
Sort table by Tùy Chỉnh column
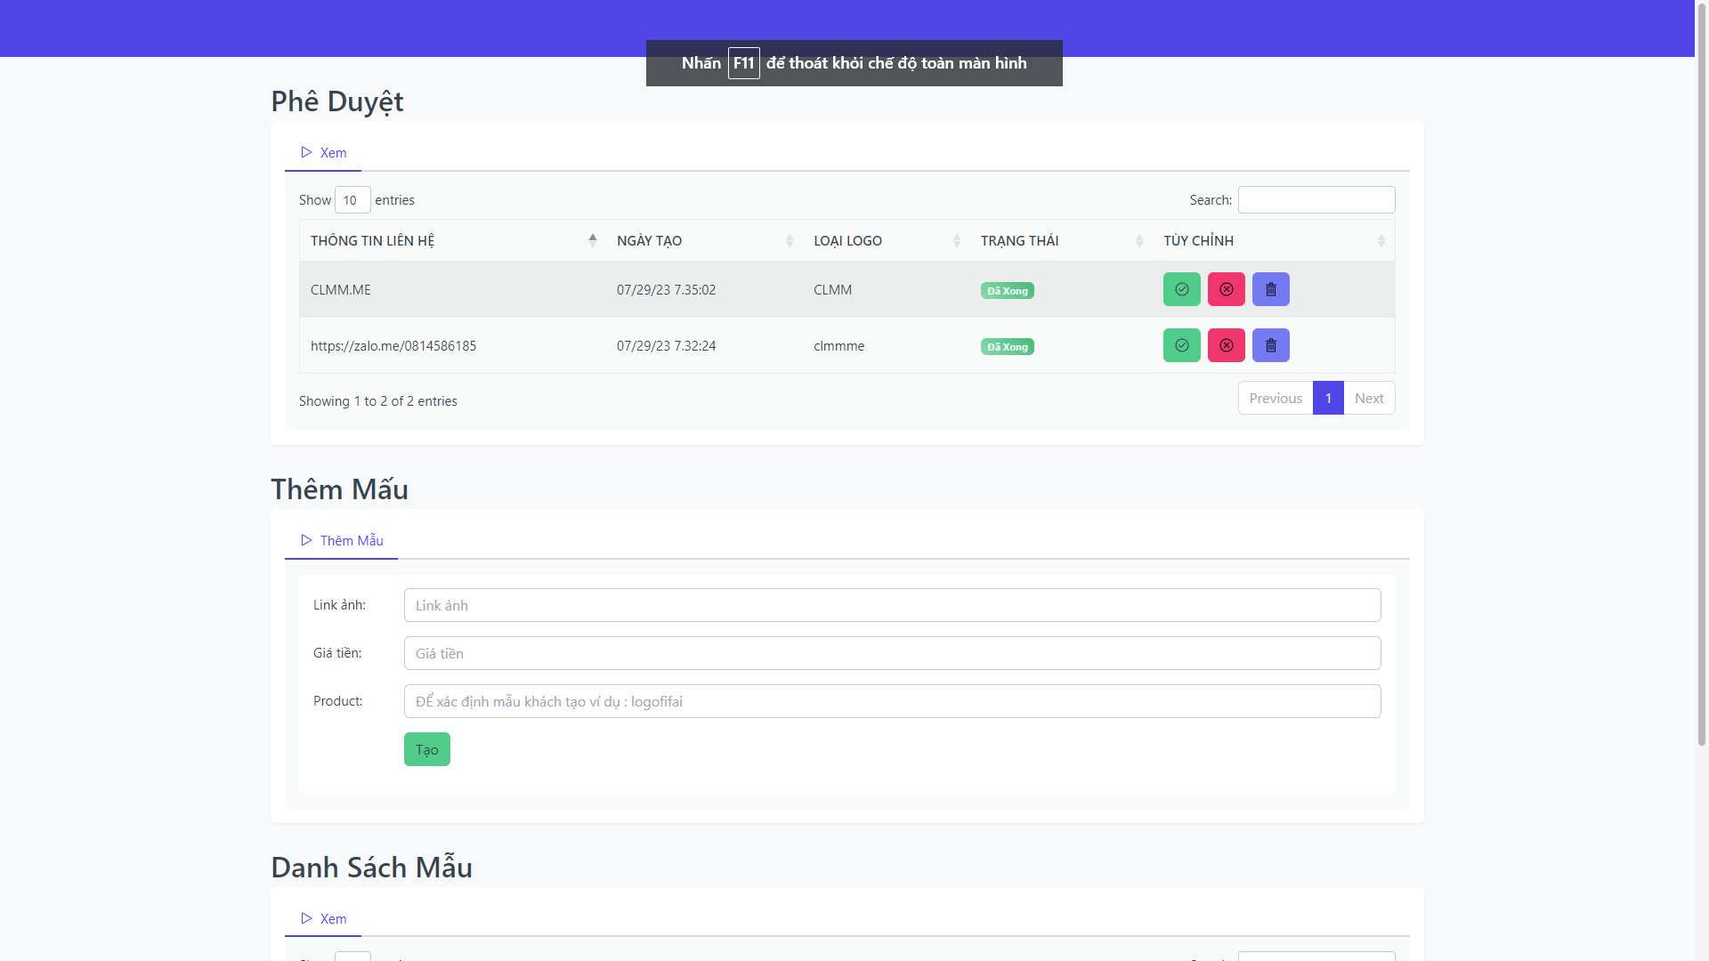tap(1198, 241)
